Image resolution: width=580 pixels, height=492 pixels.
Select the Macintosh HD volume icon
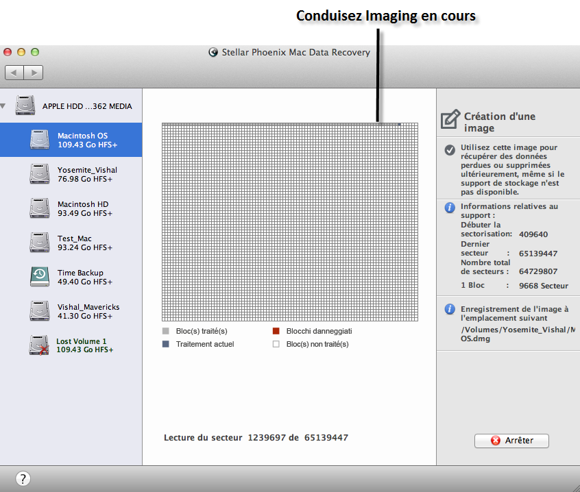(40, 208)
